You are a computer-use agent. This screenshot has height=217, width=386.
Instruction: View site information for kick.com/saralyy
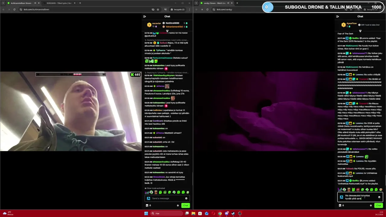(214, 9)
